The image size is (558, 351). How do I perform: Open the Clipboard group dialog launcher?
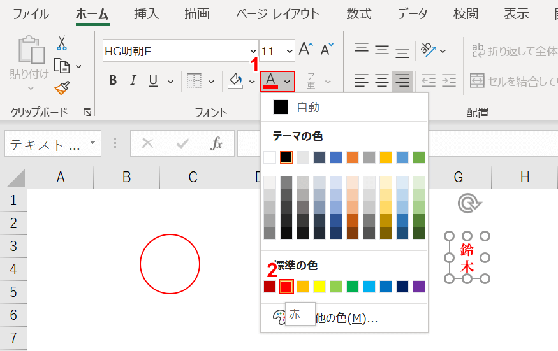point(87,112)
